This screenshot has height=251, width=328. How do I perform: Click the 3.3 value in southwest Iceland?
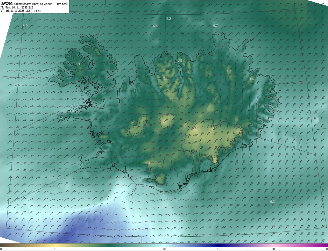click(x=148, y=163)
